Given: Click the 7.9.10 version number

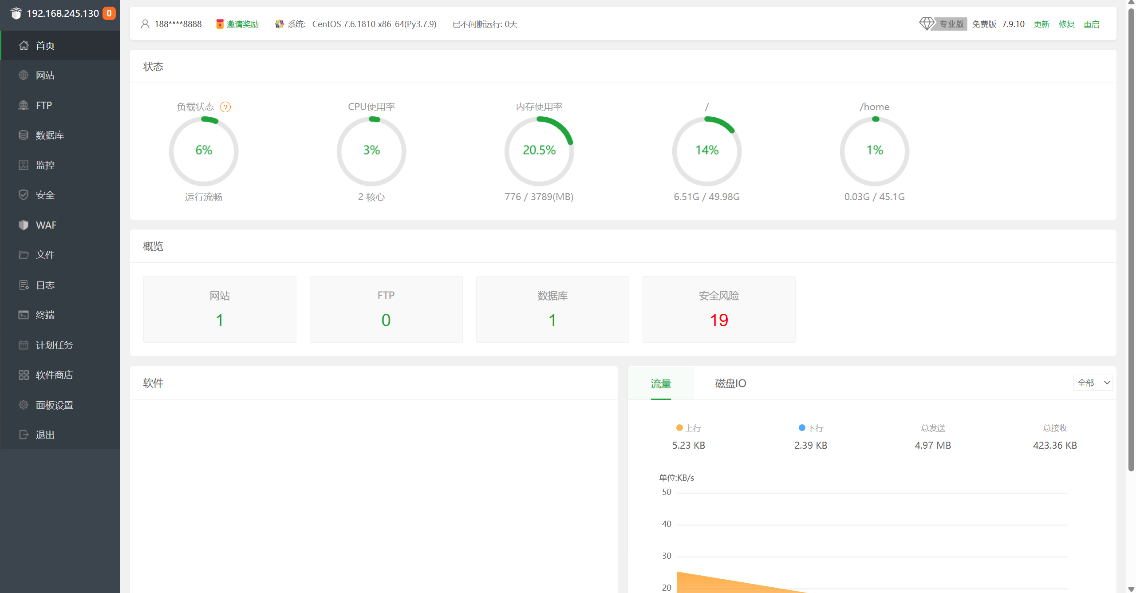Looking at the screenshot, I should click(1013, 24).
